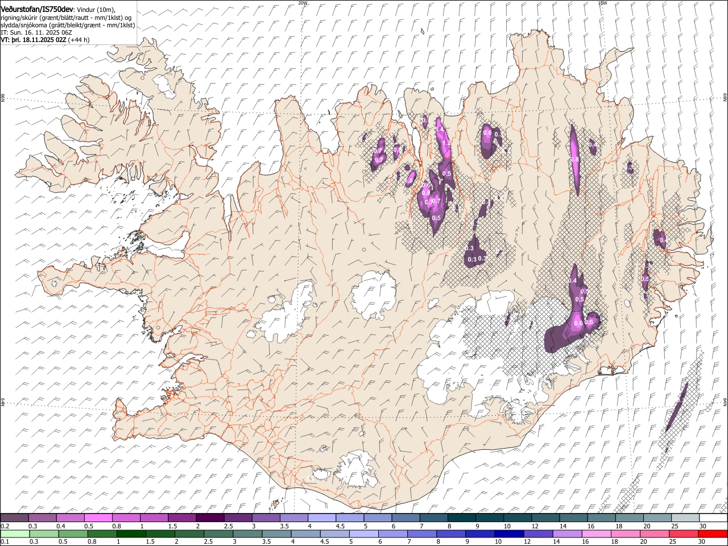Click the 'IT: Sun. 16. 11. 2025 06Z' line
Image resolution: width=728 pixels, height=546 pixels.
36,32
